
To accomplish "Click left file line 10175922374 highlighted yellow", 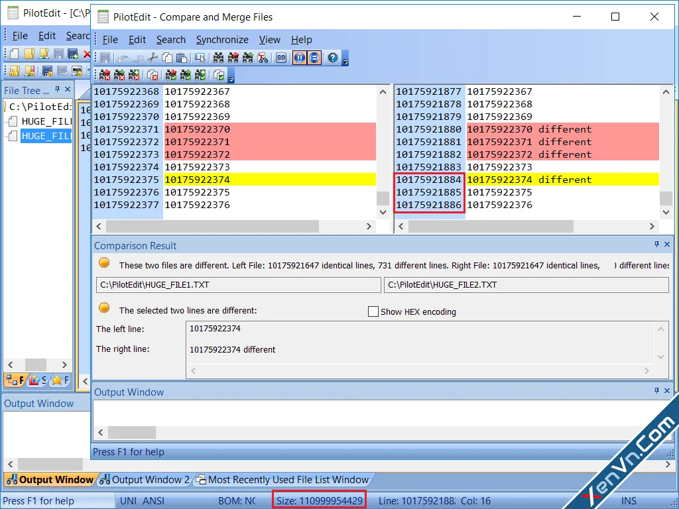I will 270,179.
